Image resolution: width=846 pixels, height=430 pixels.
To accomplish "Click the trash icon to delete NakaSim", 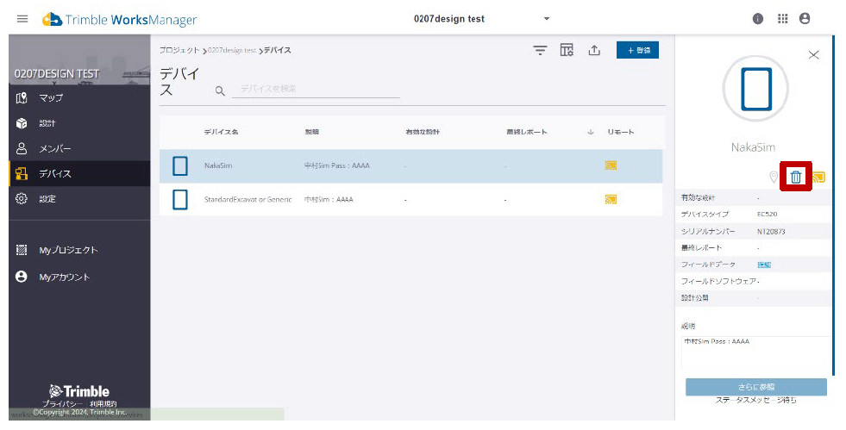I will [x=795, y=178].
